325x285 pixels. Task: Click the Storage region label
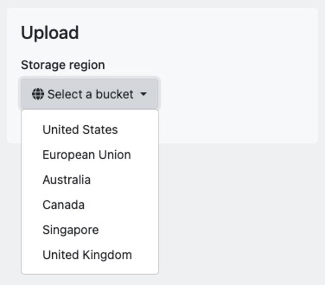point(63,65)
